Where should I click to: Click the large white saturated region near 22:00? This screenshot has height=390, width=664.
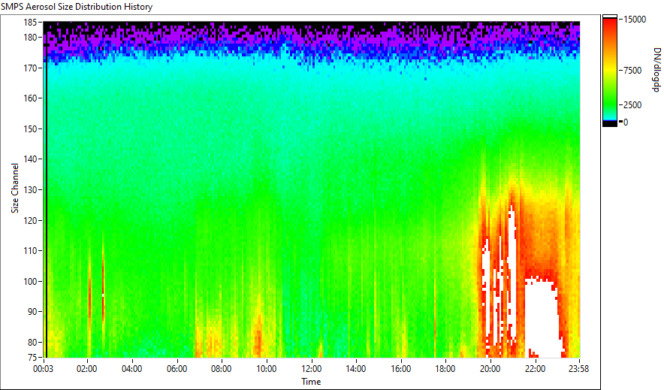[x=542, y=318]
